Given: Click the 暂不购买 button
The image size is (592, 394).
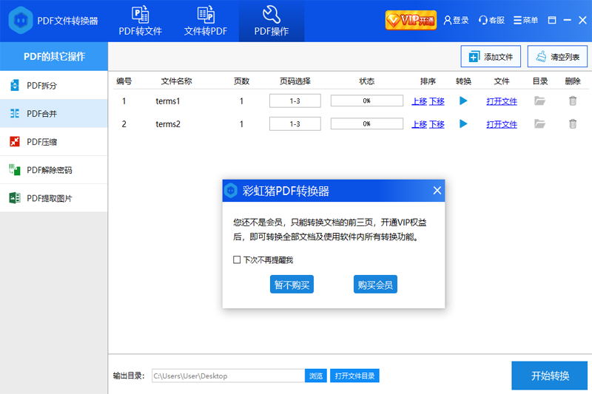Looking at the screenshot, I should (x=292, y=285).
